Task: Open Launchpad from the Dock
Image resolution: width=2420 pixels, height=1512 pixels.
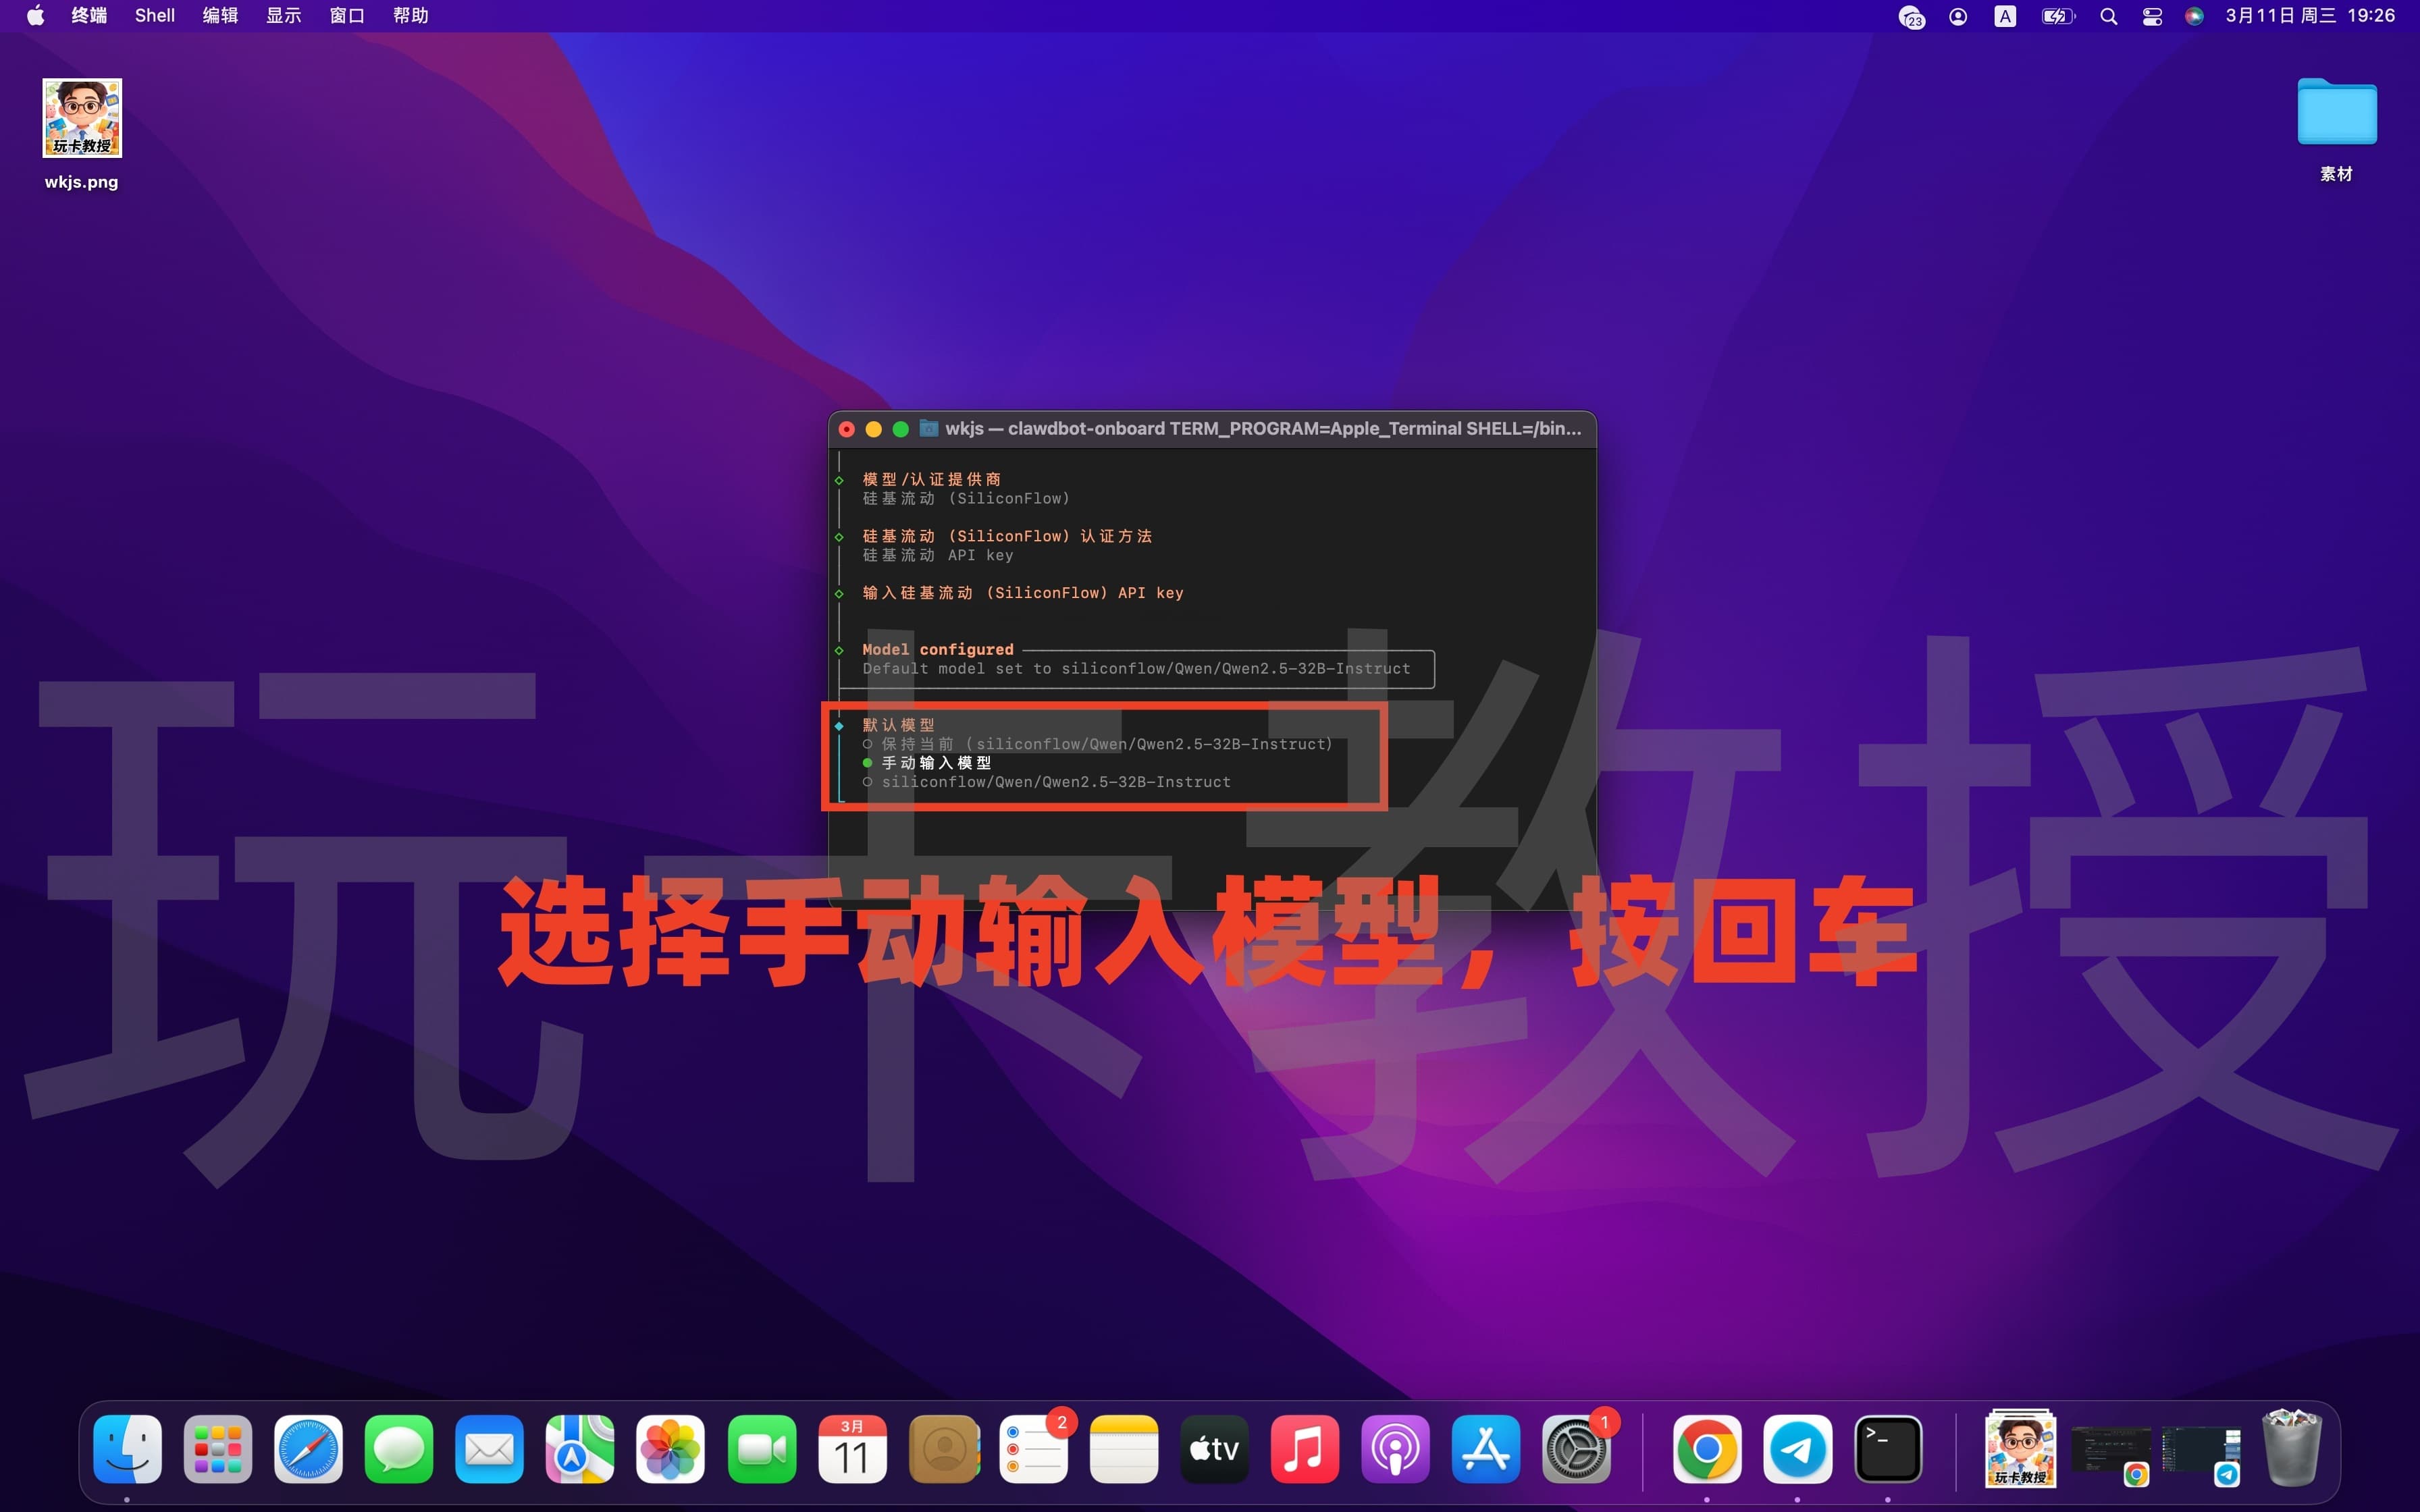Action: pyautogui.click(x=217, y=1448)
